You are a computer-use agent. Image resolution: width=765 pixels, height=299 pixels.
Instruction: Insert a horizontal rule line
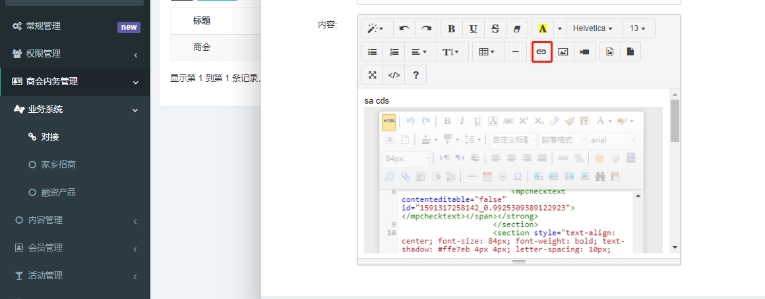pos(515,51)
